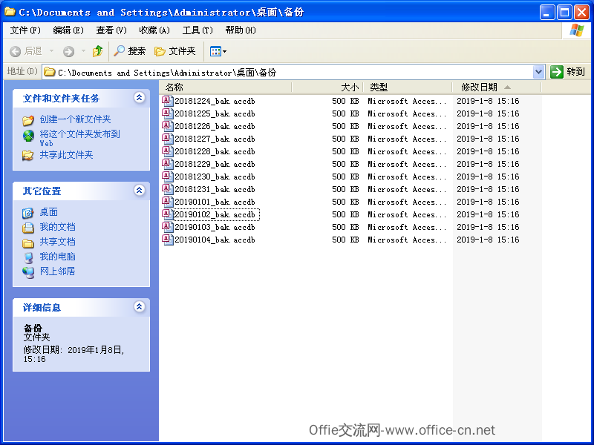The width and height of the screenshot is (594, 445).
Task: Select Access icon of 20190103_bak.accdb
Action: pos(167,227)
